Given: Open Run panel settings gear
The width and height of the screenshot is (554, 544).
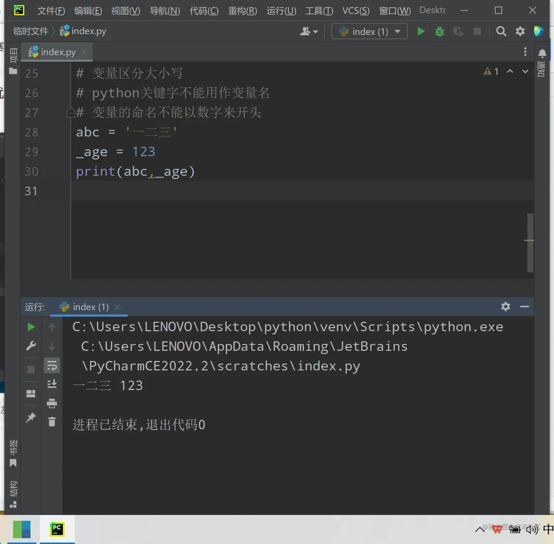Looking at the screenshot, I should tap(506, 306).
